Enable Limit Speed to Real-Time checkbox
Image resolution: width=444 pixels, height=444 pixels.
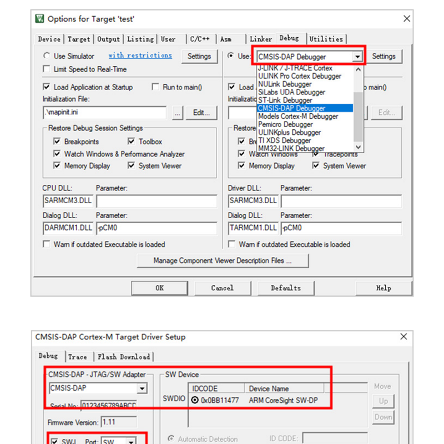(47, 69)
